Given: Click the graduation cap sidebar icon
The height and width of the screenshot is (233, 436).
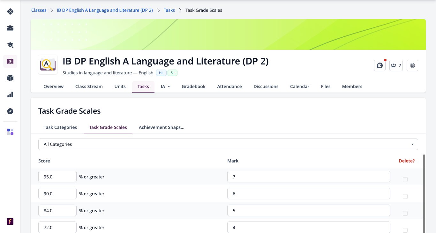Looking at the screenshot, I should pos(10,45).
